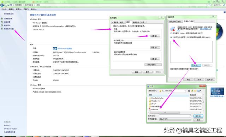The height and width of the screenshot is (137, 226).
Task: Click Cancel in the Open dialog
Action: pyautogui.click(x=198, y=120)
